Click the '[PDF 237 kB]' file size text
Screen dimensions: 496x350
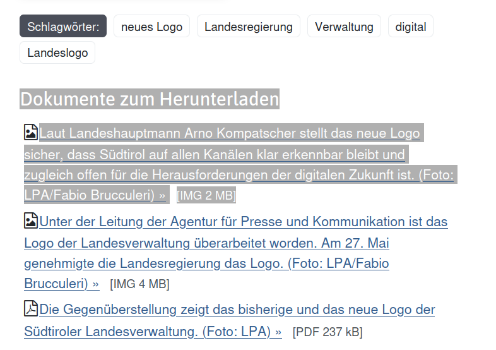328,332
